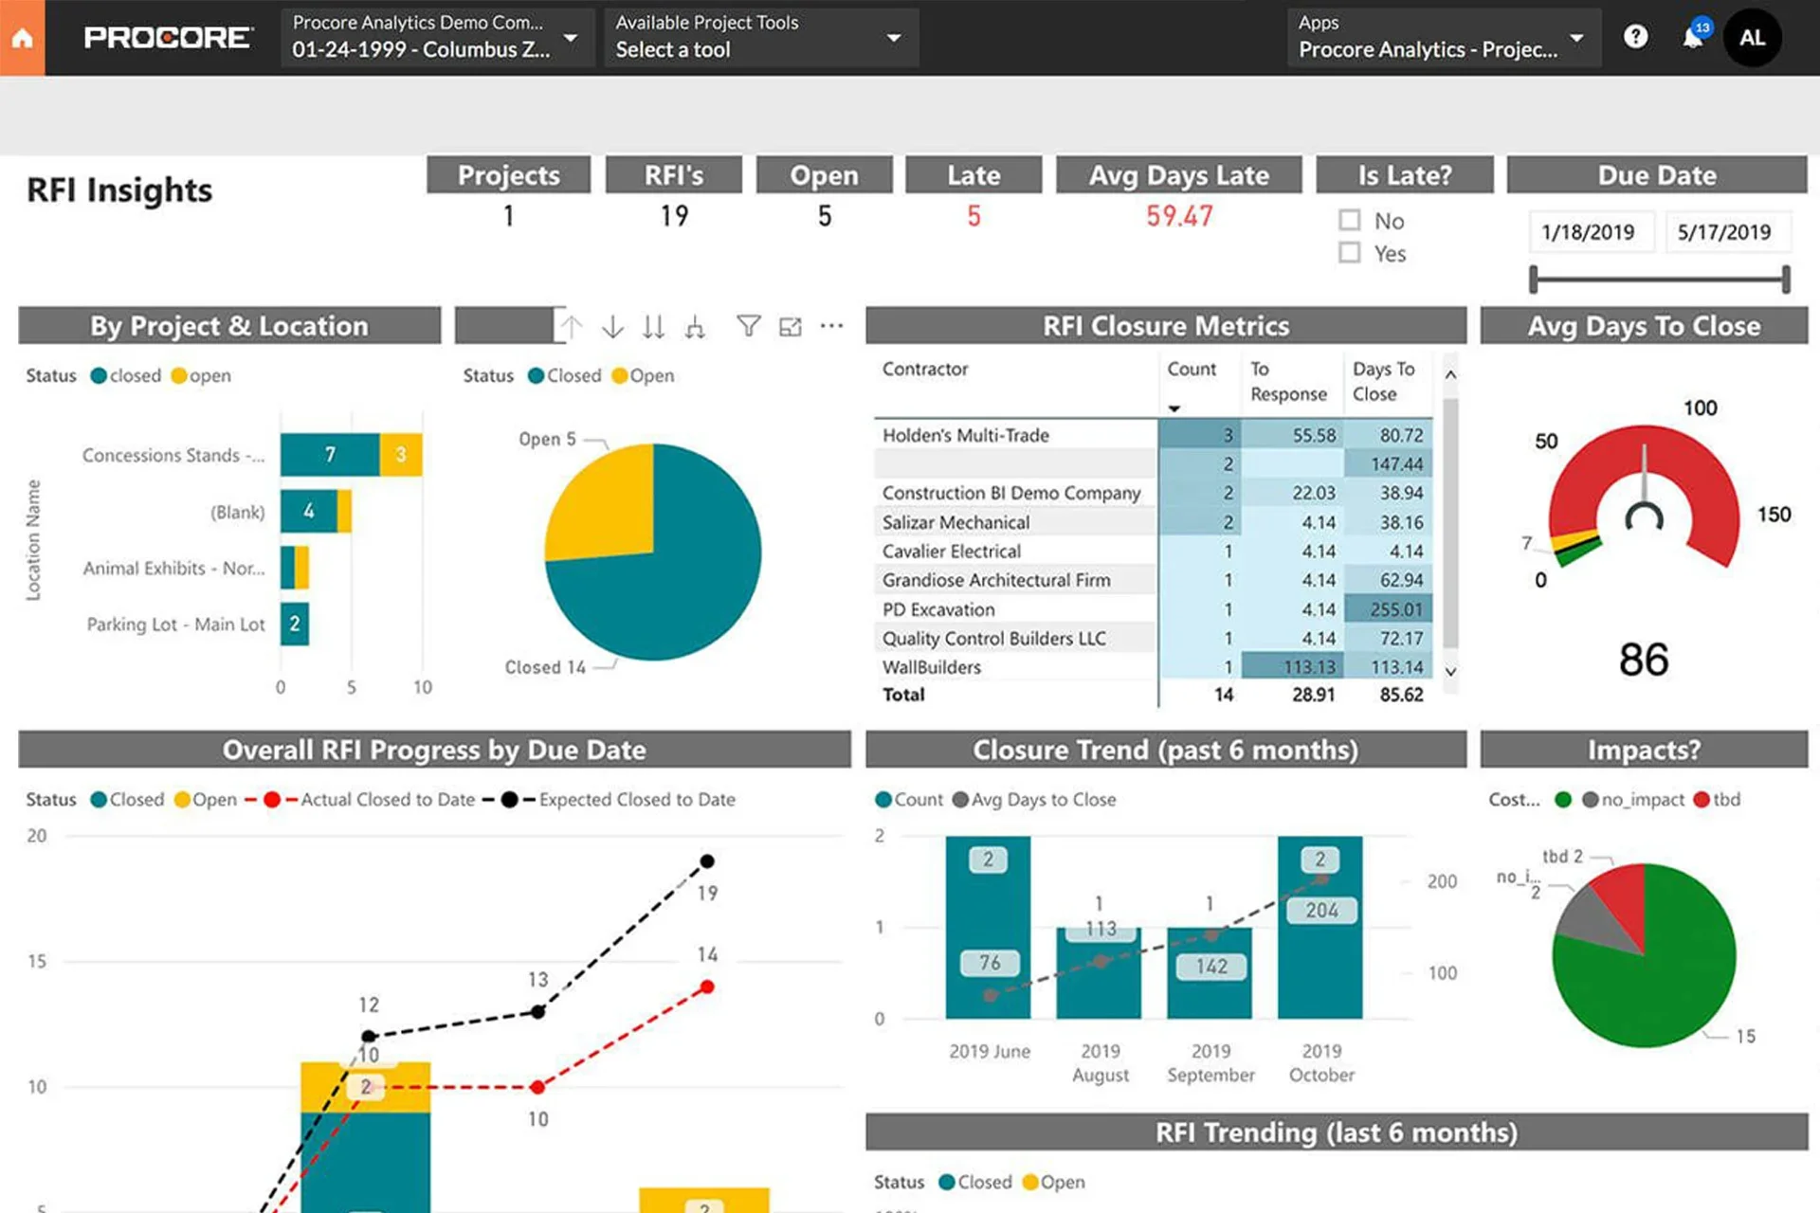Sort table by Count column header
Image resolution: width=1820 pixels, height=1213 pixels.
(1191, 370)
